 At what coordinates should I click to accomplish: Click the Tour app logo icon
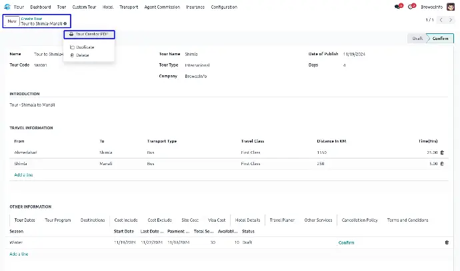[7, 7]
